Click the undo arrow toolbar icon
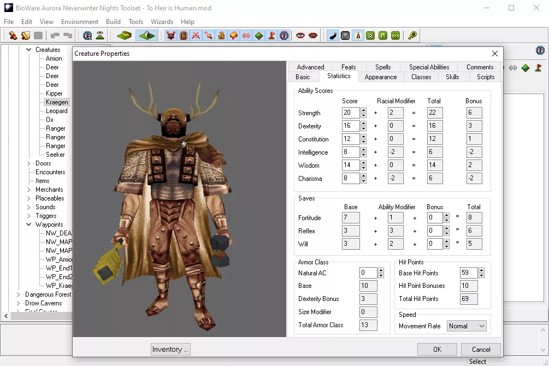The width and height of the screenshot is (549, 366). [x=55, y=36]
